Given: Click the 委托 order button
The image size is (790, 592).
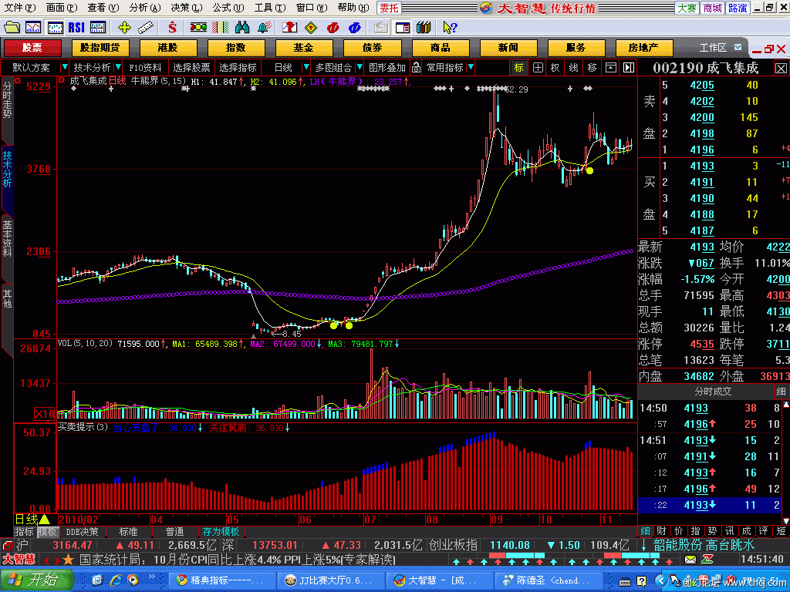Looking at the screenshot, I should [x=389, y=8].
